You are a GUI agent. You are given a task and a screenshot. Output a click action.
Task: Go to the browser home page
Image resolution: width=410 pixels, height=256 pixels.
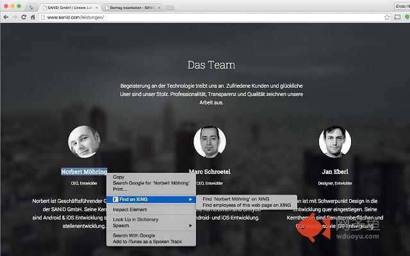point(33,17)
